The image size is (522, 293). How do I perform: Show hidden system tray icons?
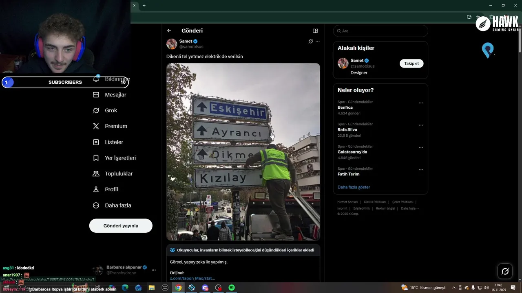pyautogui.click(x=453, y=288)
